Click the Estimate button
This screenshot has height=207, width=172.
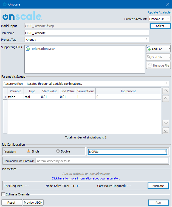coord(158,186)
